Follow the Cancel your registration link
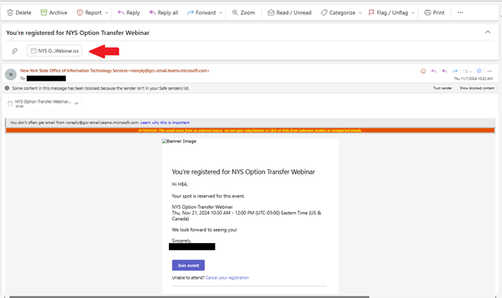Image resolution: width=502 pixels, height=298 pixels. [227, 277]
